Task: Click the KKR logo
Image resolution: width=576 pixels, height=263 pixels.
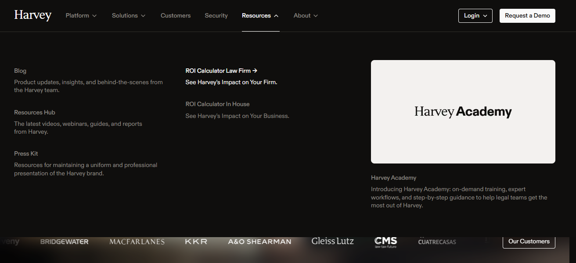Action: click(196, 242)
